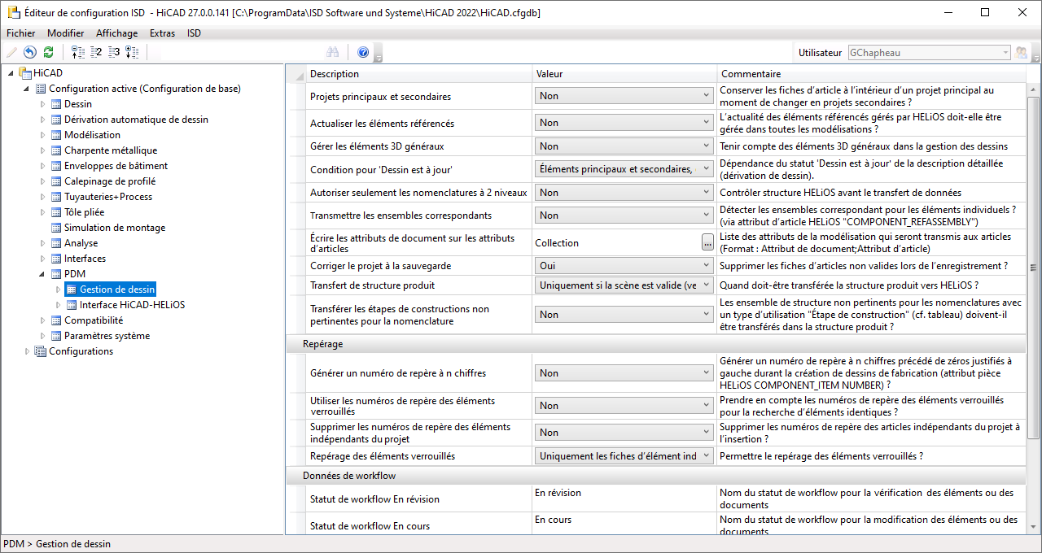Open help with blue question mark icon

click(x=363, y=53)
